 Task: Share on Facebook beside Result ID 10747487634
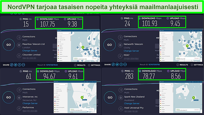coord(19,65)
